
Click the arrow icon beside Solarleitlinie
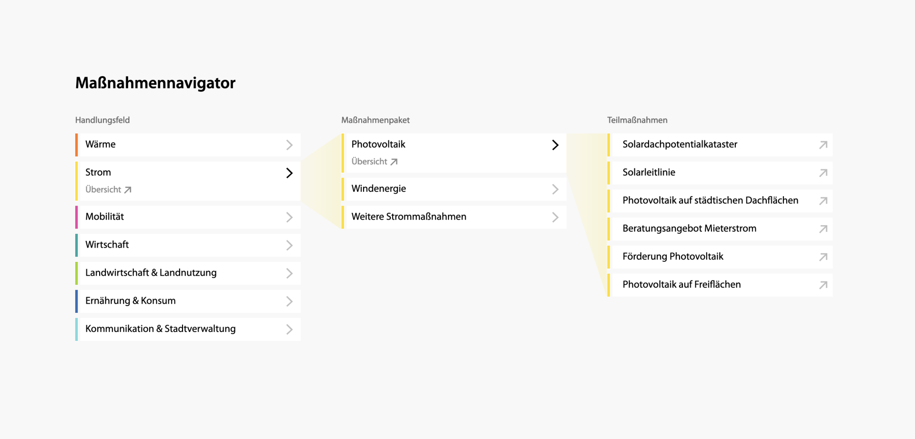click(823, 173)
